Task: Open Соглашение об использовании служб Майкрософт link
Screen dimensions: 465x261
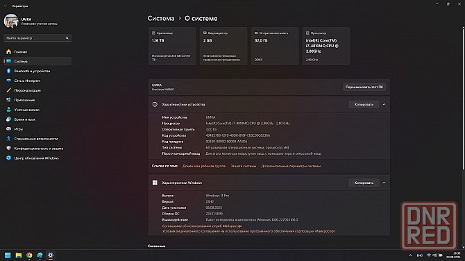Action: click(202, 226)
